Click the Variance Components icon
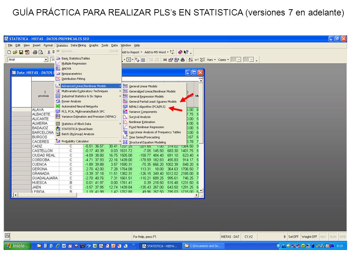Image resolution: width=353 pixels, height=265 pixels. 125,112
